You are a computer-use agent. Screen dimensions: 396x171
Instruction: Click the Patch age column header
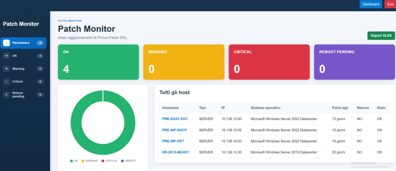point(340,108)
